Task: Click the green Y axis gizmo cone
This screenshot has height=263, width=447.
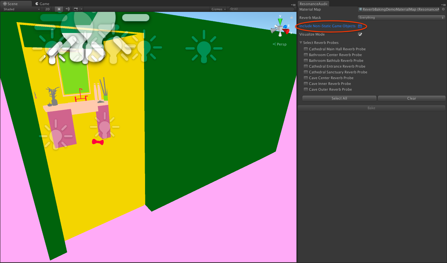Action: coord(280,21)
